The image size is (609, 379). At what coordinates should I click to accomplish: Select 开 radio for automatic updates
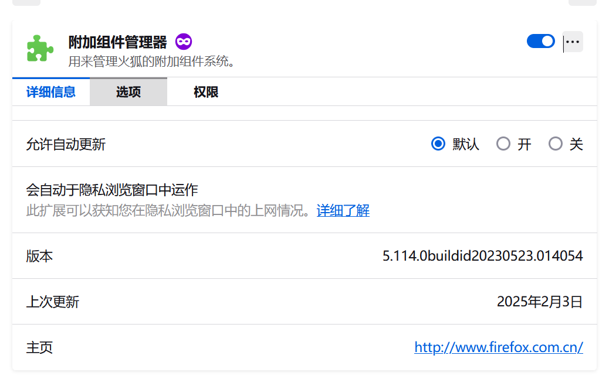[503, 144]
